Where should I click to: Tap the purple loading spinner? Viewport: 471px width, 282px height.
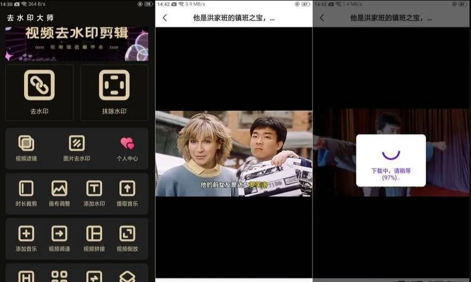click(391, 154)
